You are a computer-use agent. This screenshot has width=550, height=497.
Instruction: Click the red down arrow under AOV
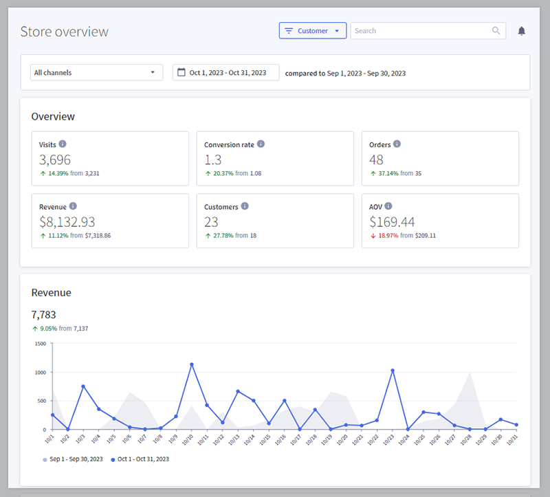pyautogui.click(x=373, y=236)
